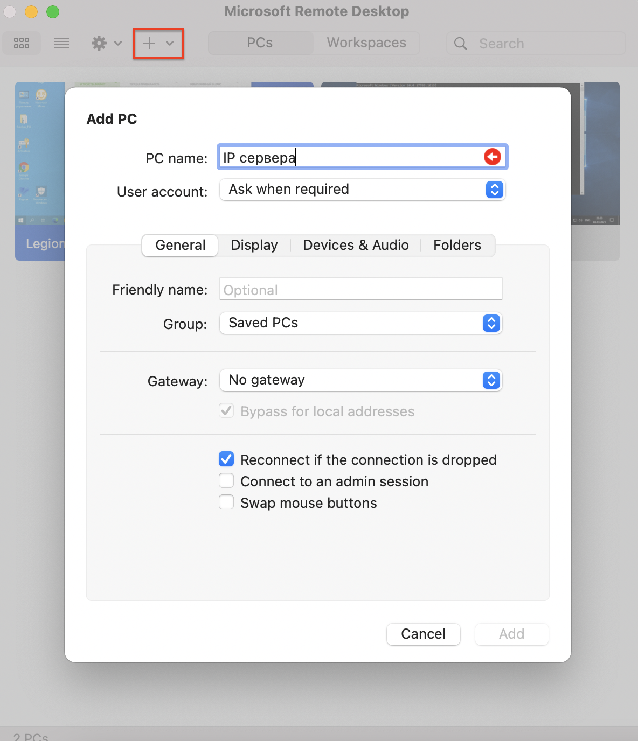Click the yellow minimize window button

point(31,11)
